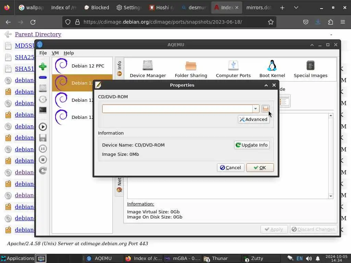Click the reset VM circular arrow icon
This screenshot has width=351, height=263.
43,171
